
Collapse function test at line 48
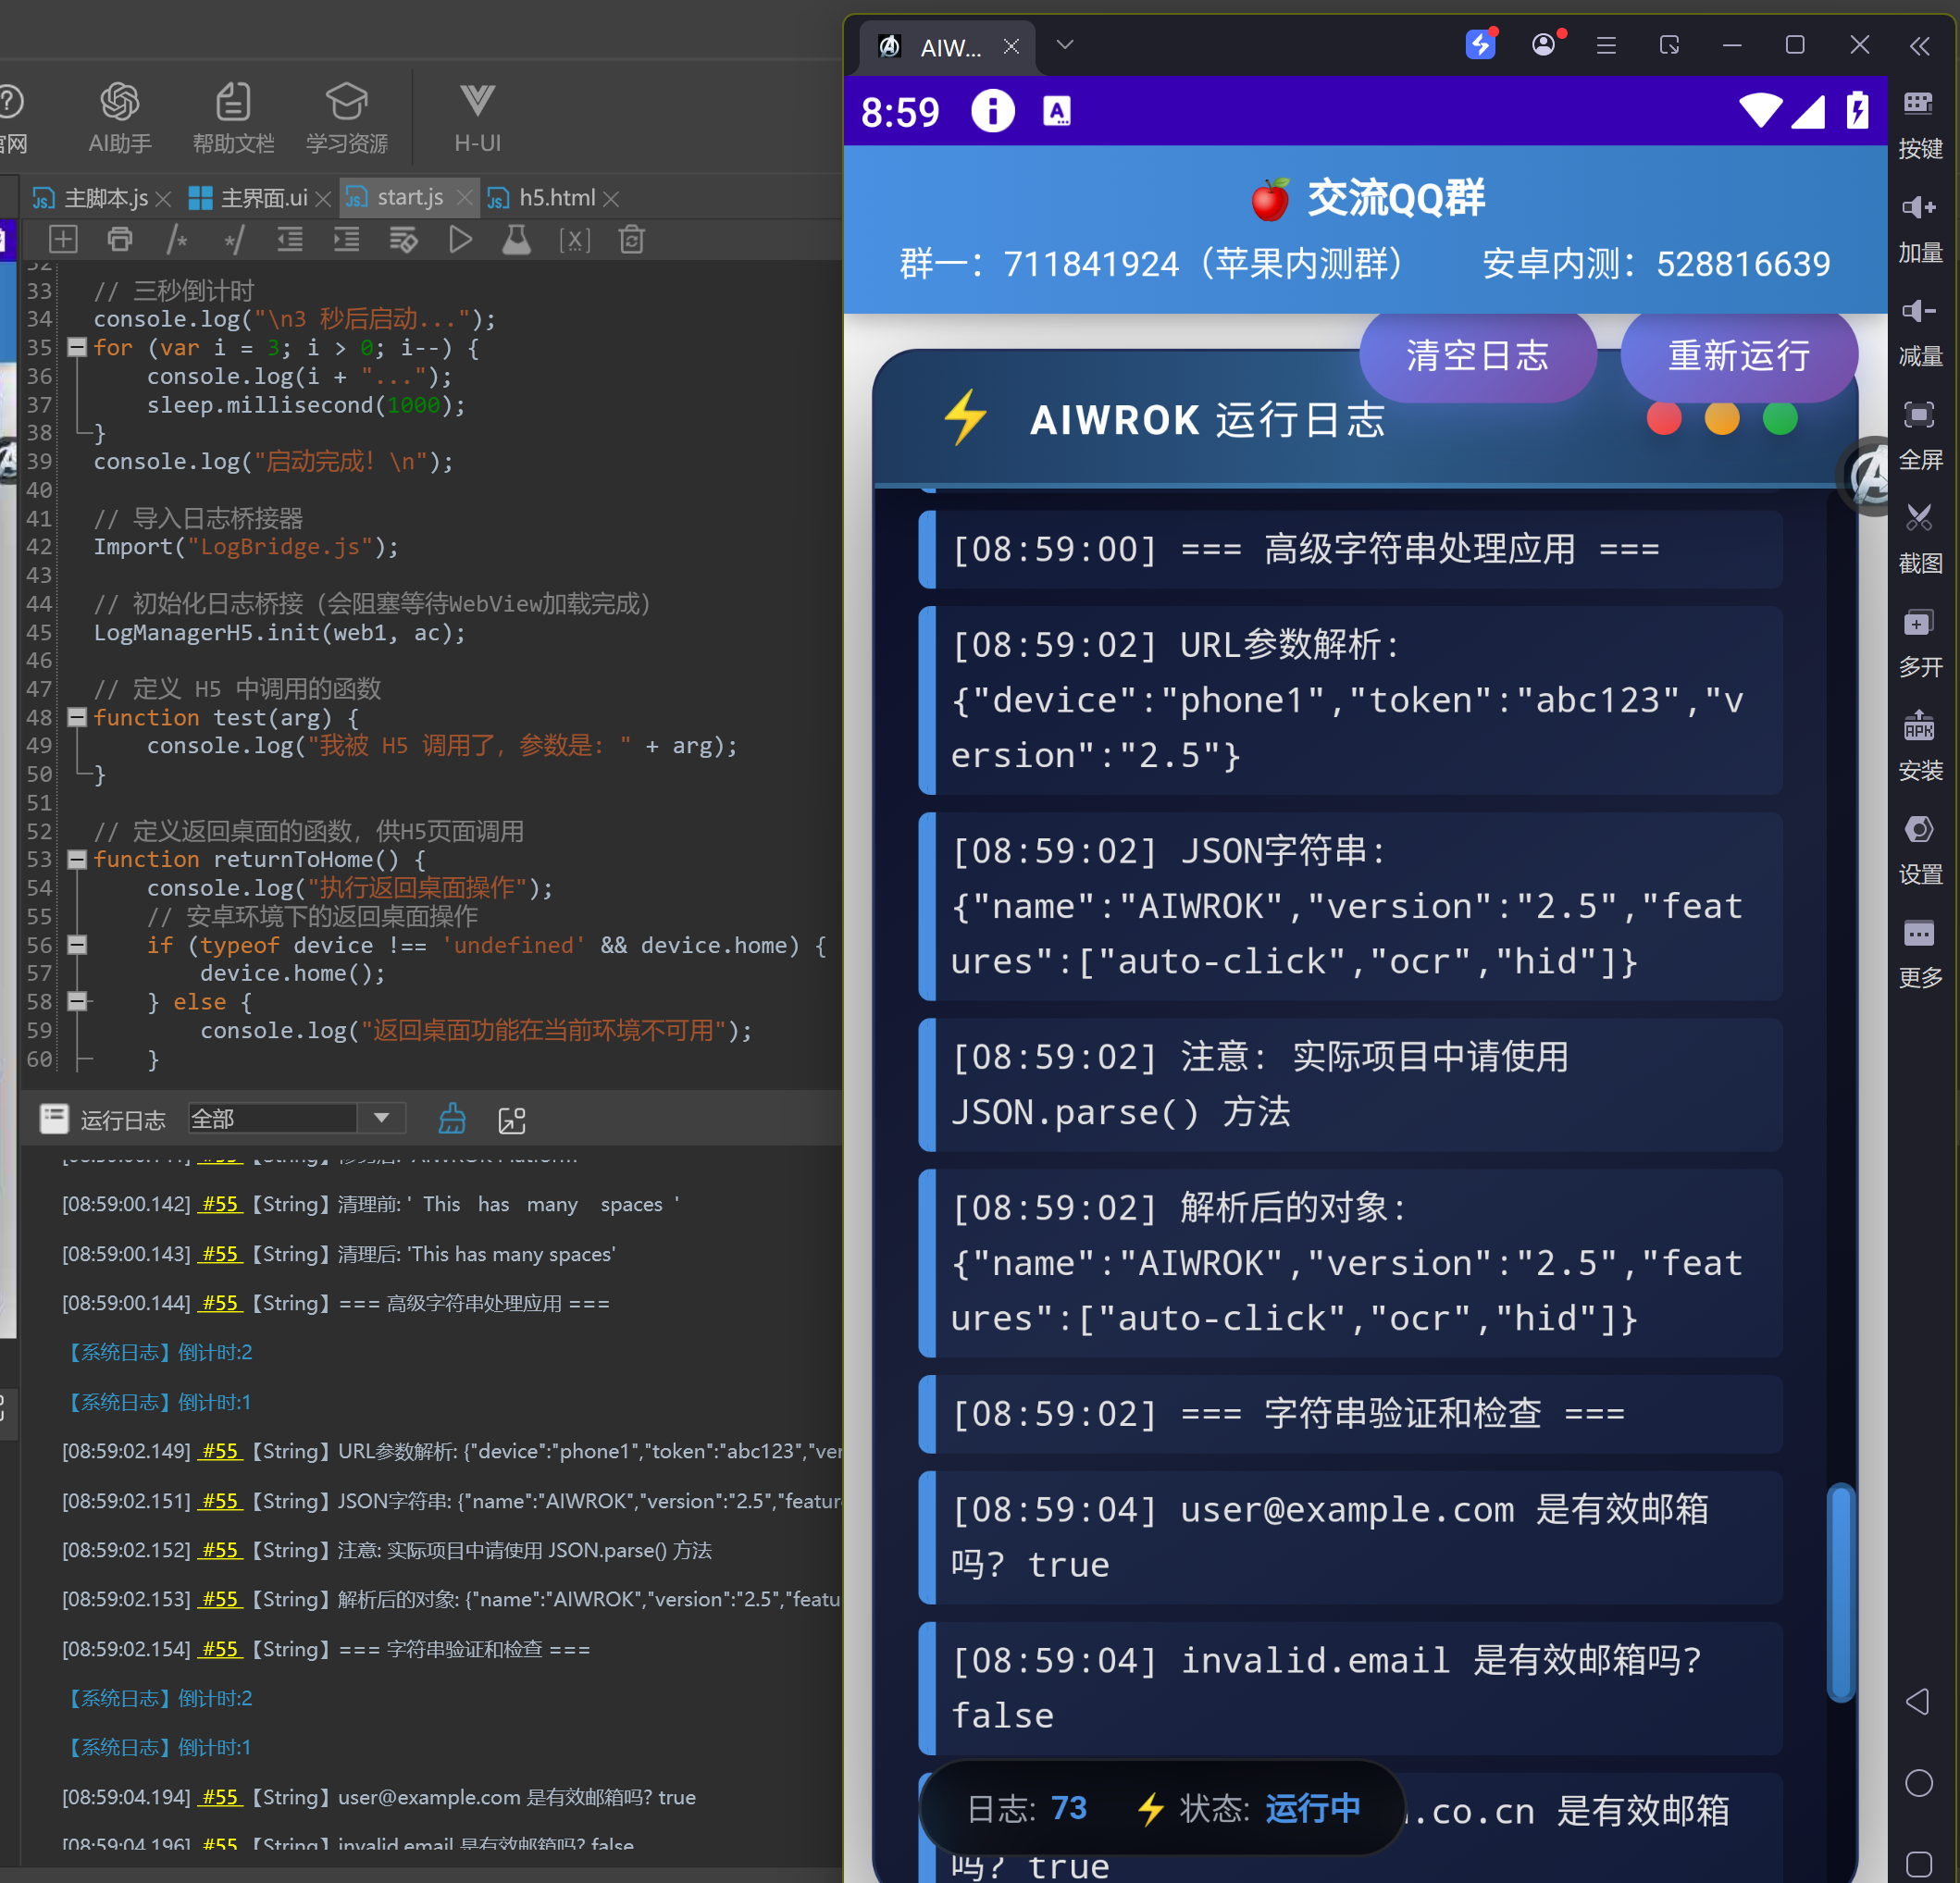(77, 717)
